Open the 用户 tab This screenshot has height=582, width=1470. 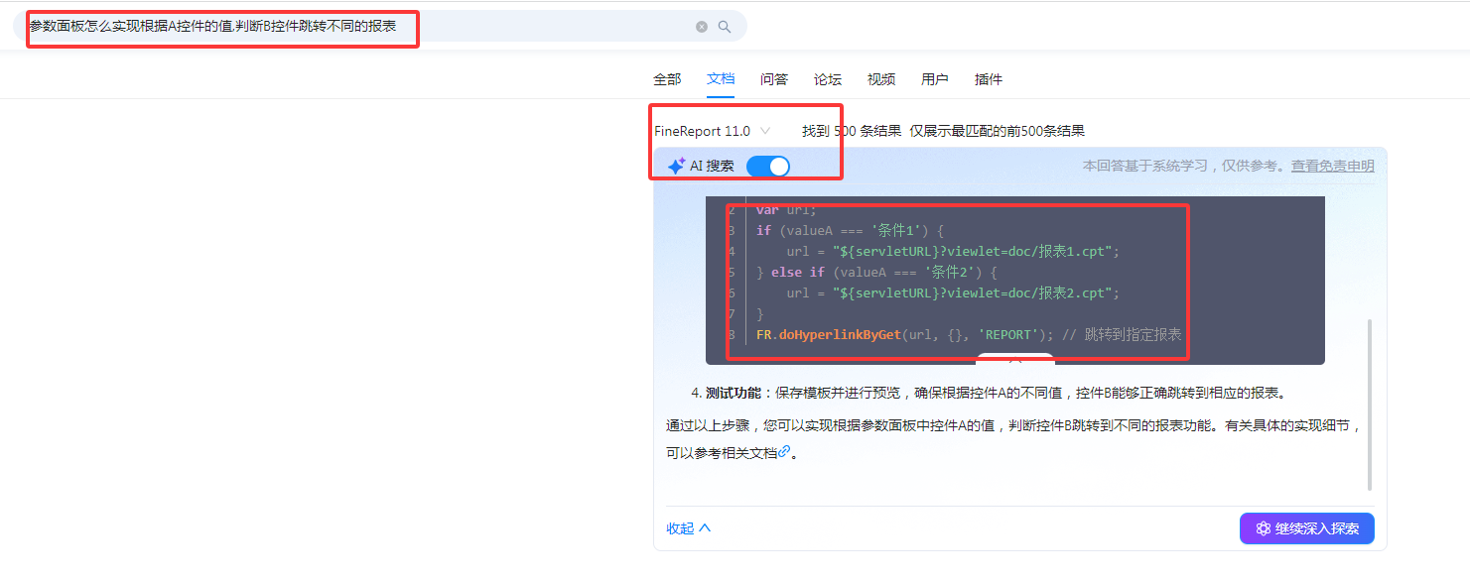935,79
